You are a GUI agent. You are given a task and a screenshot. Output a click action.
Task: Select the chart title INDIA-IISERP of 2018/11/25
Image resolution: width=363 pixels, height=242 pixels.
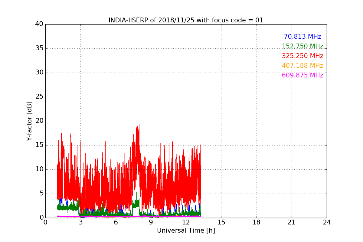pos(186,20)
